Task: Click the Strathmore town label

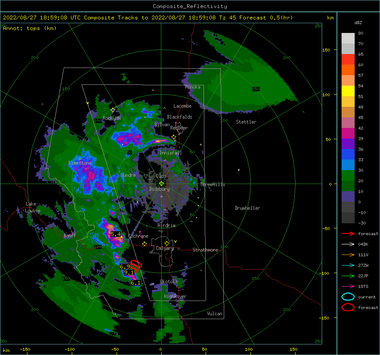Action: (205, 250)
